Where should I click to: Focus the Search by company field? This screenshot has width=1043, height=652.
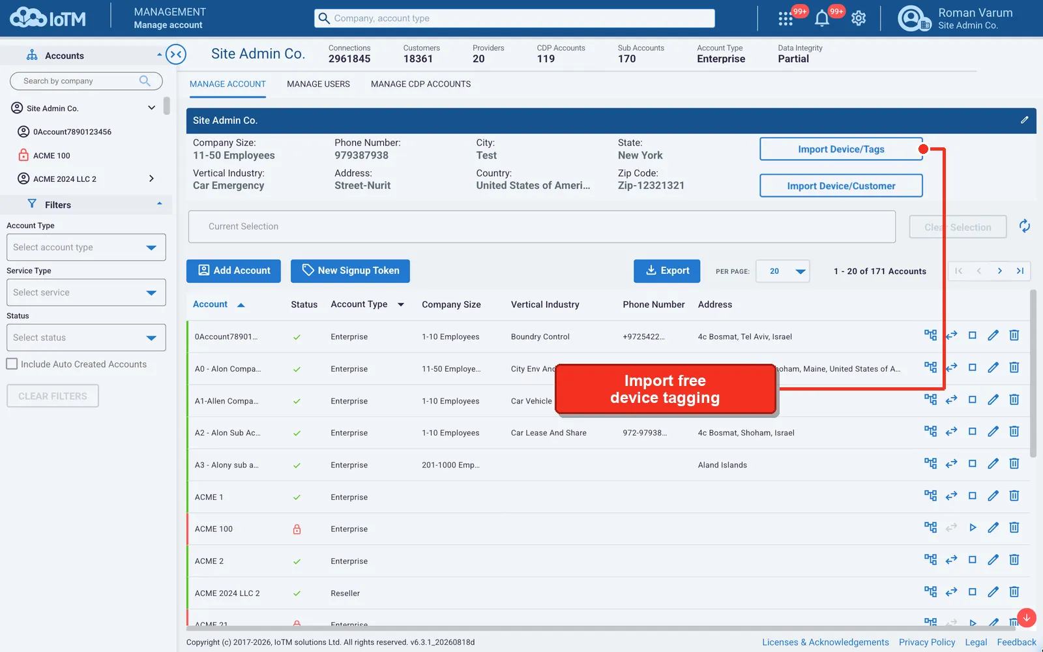[86, 81]
